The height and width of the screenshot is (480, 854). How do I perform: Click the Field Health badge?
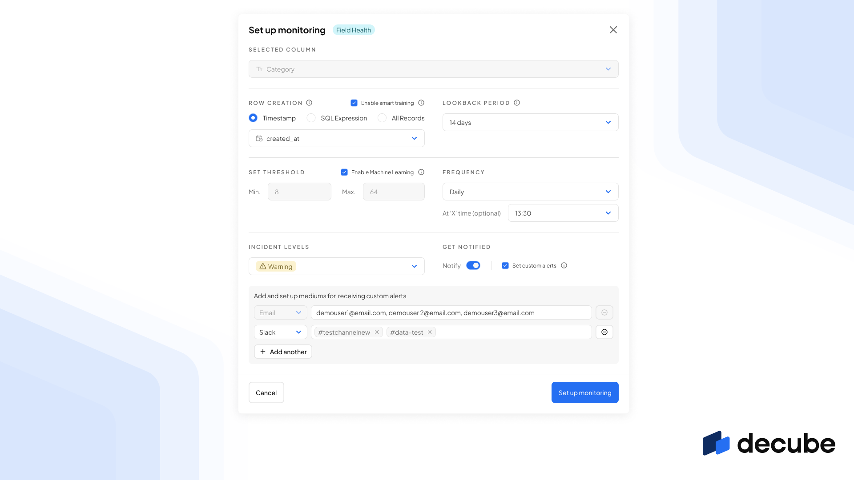pos(354,30)
